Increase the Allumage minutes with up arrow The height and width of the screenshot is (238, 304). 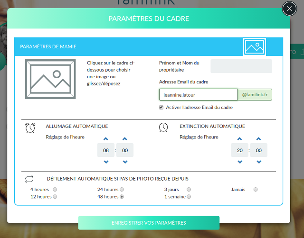pyautogui.click(x=124, y=139)
